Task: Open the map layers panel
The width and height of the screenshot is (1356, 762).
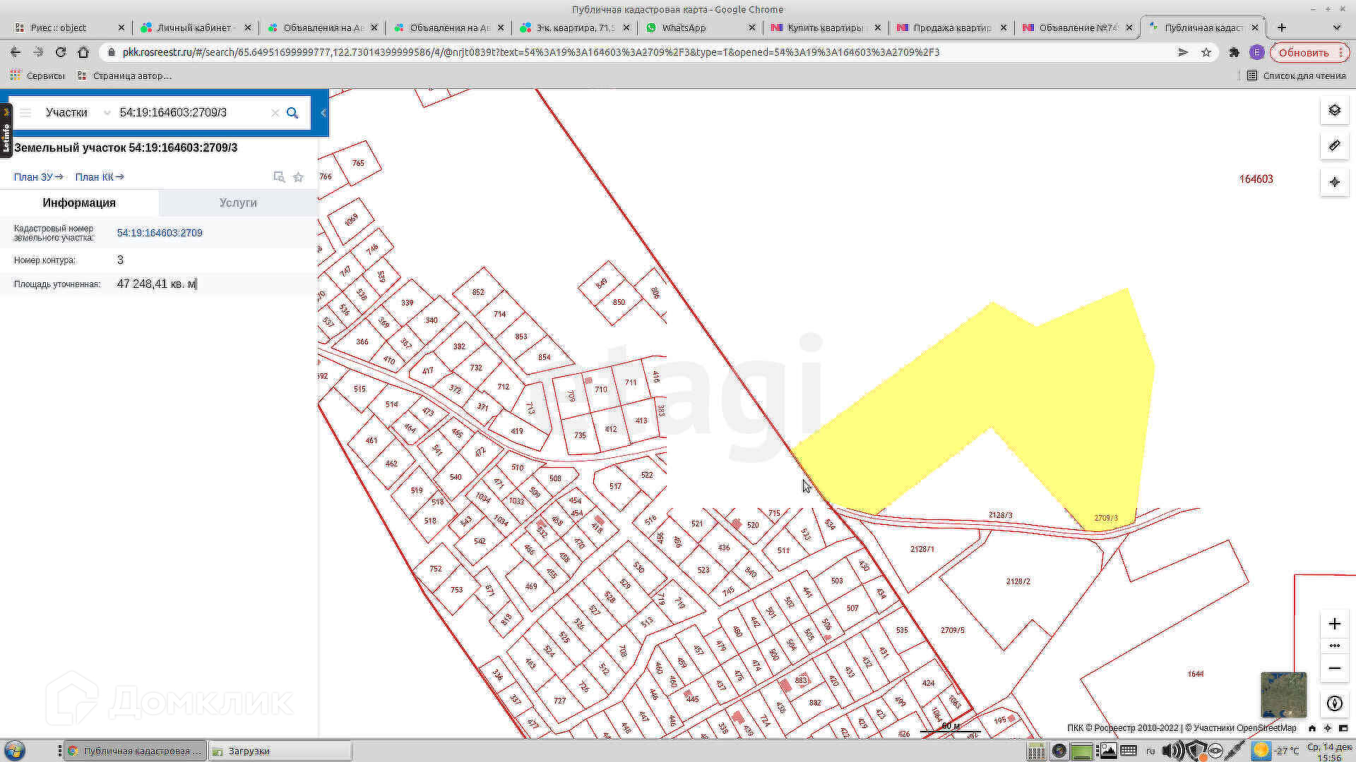Action: pyautogui.click(x=1334, y=111)
